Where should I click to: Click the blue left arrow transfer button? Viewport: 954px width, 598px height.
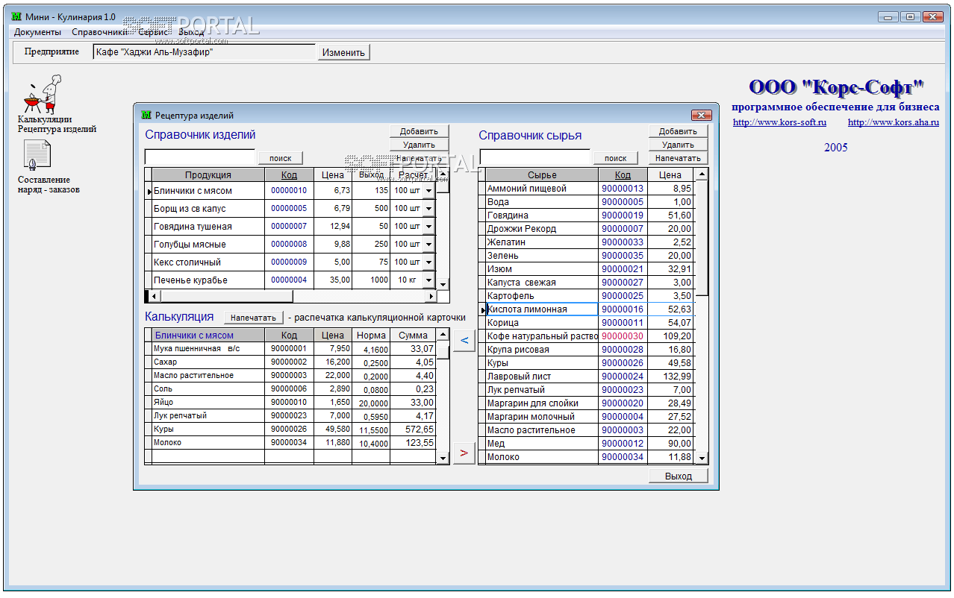coord(464,341)
